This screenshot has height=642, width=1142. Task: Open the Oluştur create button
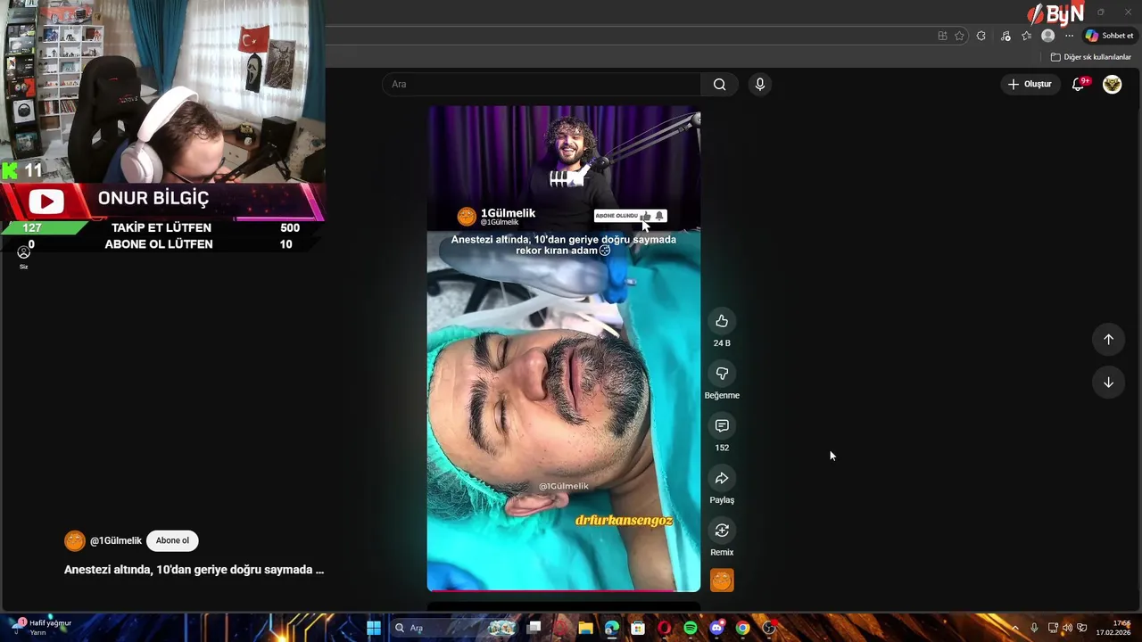pos(1030,84)
